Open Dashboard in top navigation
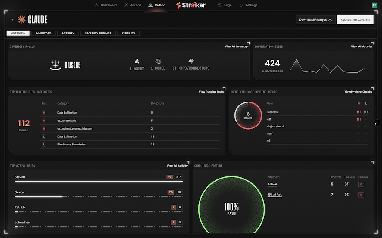 point(105,5)
